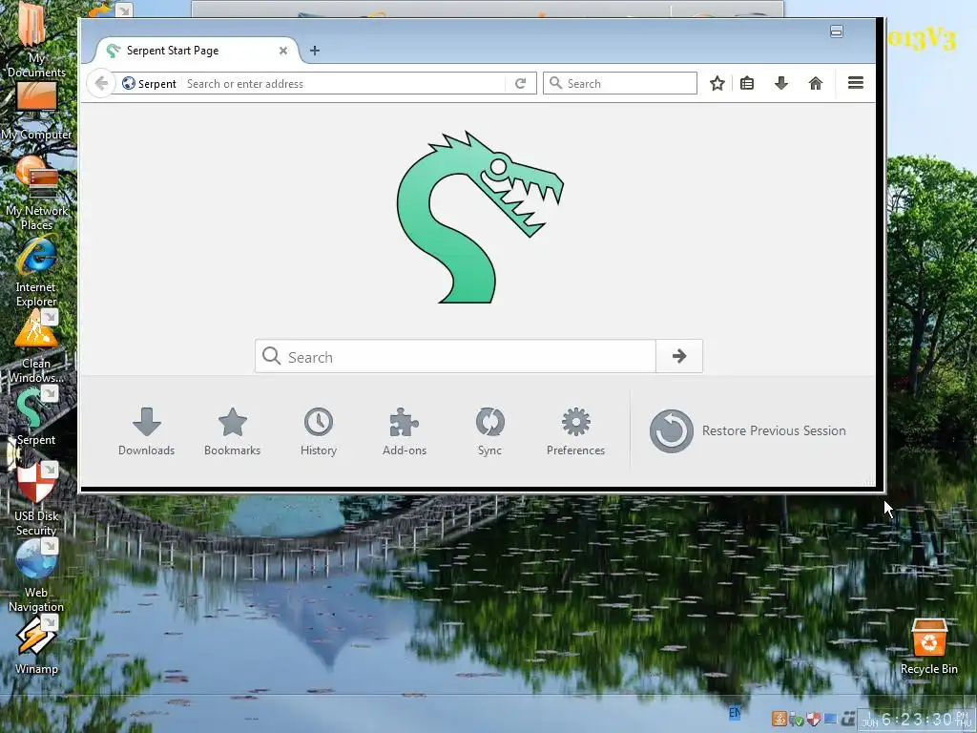The image size is (977, 733).
Task: Click the EN language indicator
Action: pos(735,712)
